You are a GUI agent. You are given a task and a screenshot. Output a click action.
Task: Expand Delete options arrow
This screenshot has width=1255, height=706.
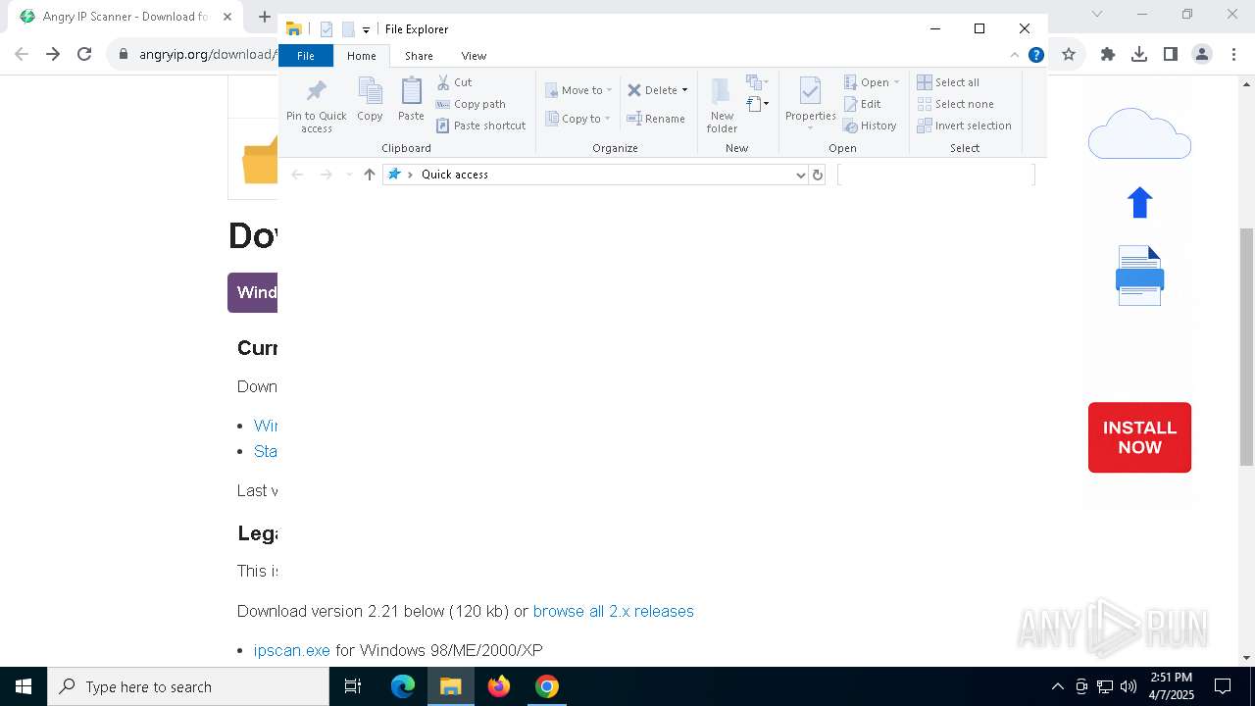tap(684, 90)
